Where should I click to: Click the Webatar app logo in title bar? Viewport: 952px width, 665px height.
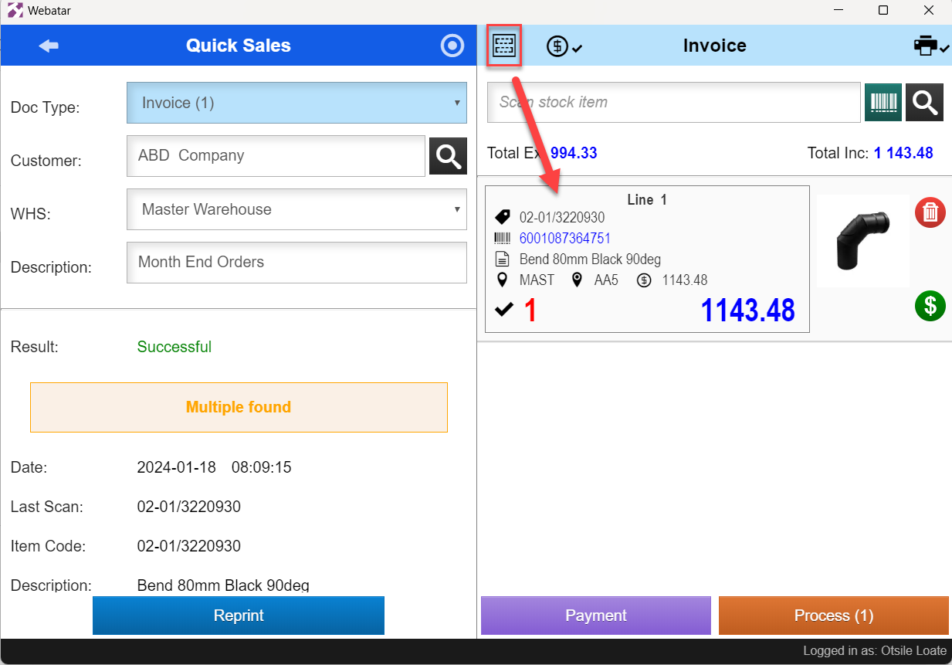tap(15, 11)
